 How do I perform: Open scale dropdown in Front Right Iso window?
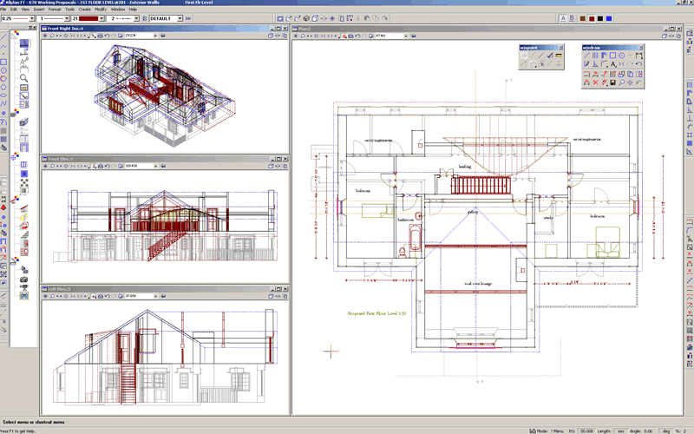[x=155, y=36]
